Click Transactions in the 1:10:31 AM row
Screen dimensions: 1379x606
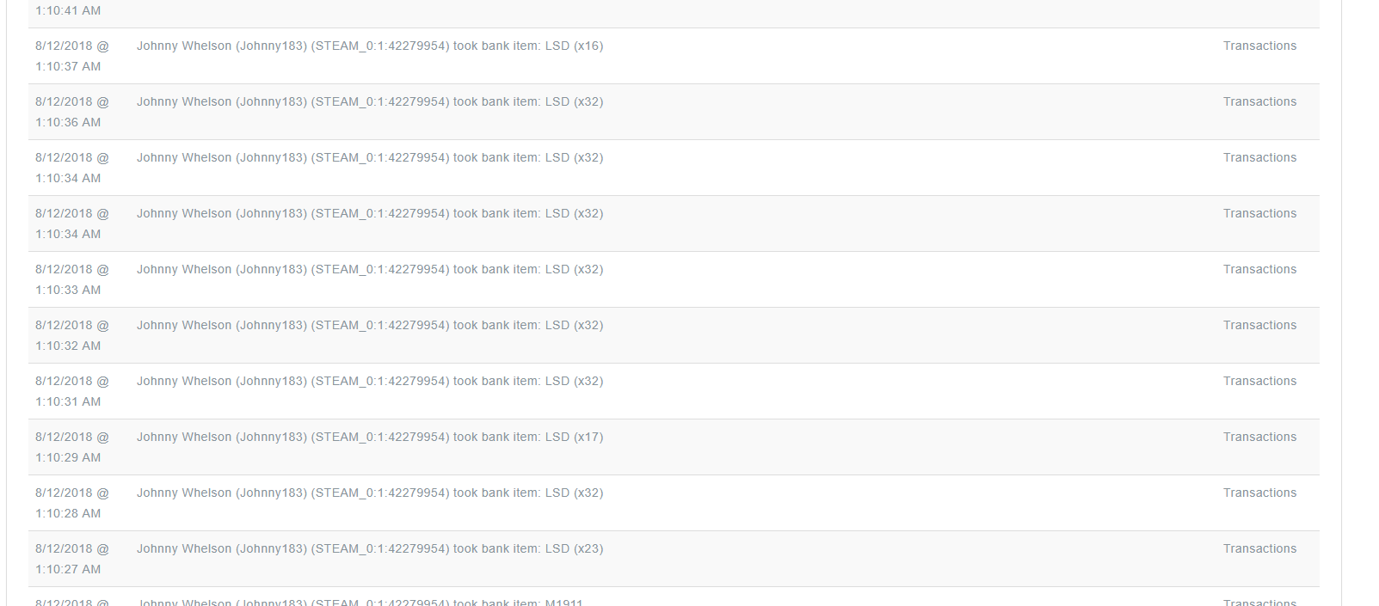(1259, 382)
